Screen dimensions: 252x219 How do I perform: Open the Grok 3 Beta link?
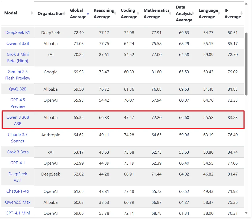[18, 152]
